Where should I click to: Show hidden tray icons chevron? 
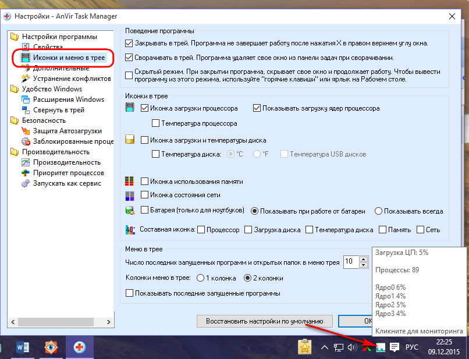tap(324, 347)
